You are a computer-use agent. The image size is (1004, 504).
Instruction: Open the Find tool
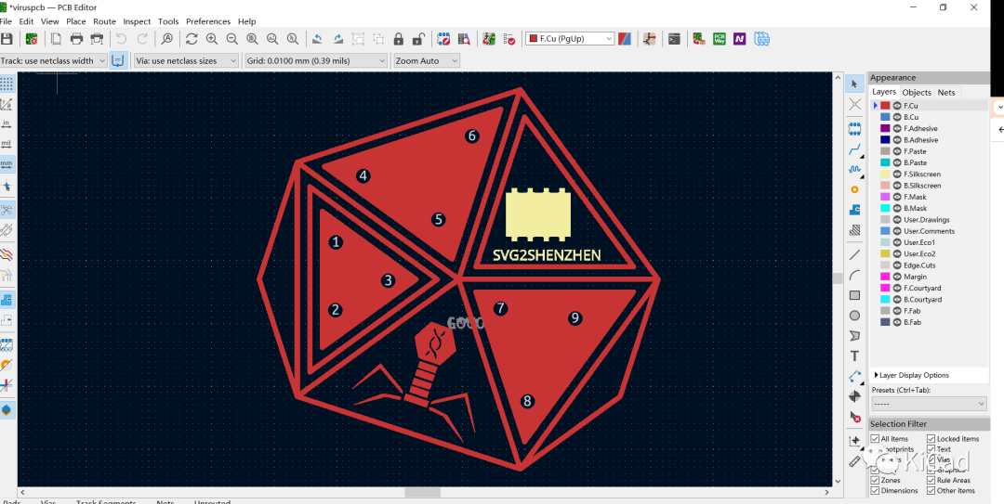pos(167,39)
